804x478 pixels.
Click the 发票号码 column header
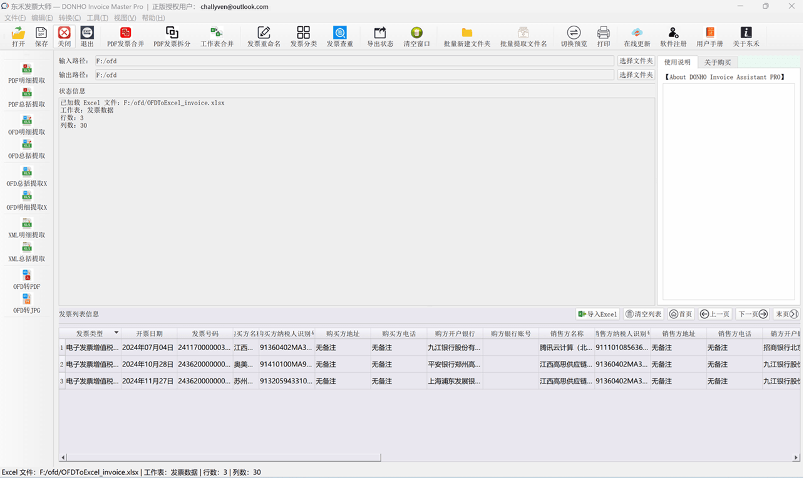click(x=205, y=334)
